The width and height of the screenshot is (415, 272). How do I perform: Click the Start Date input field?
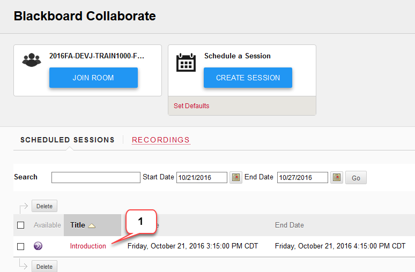[x=202, y=177]
